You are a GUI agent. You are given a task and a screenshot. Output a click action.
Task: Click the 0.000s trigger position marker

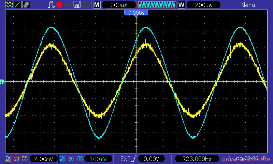tap(136, 13)
